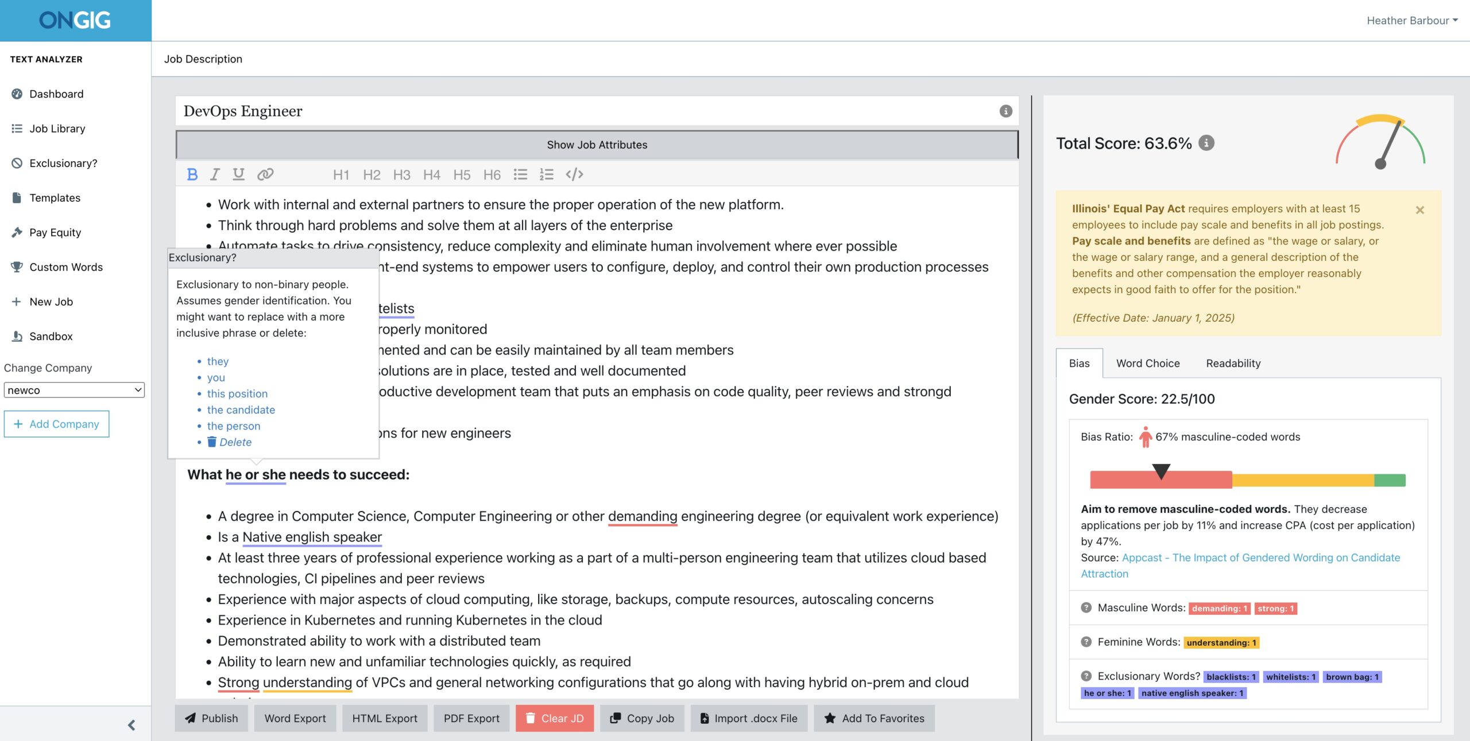
Task: Apply H5 heading style
Action: [x=462, y=174]
